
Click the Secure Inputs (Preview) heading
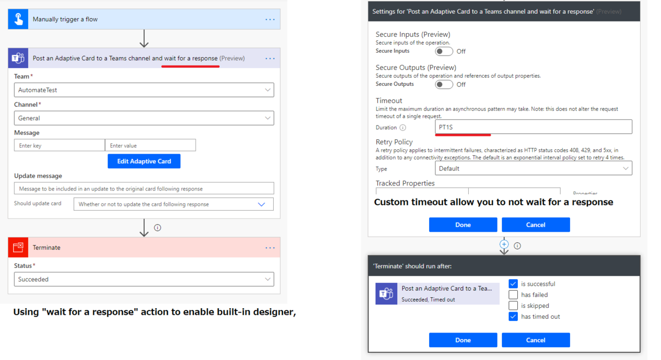(x=413, y=34)
